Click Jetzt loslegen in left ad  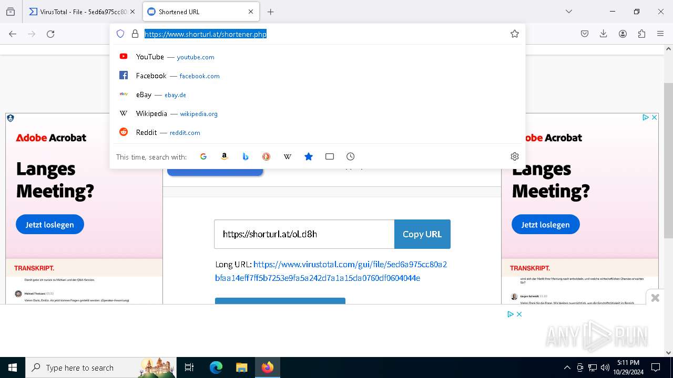tap(50, 225)
